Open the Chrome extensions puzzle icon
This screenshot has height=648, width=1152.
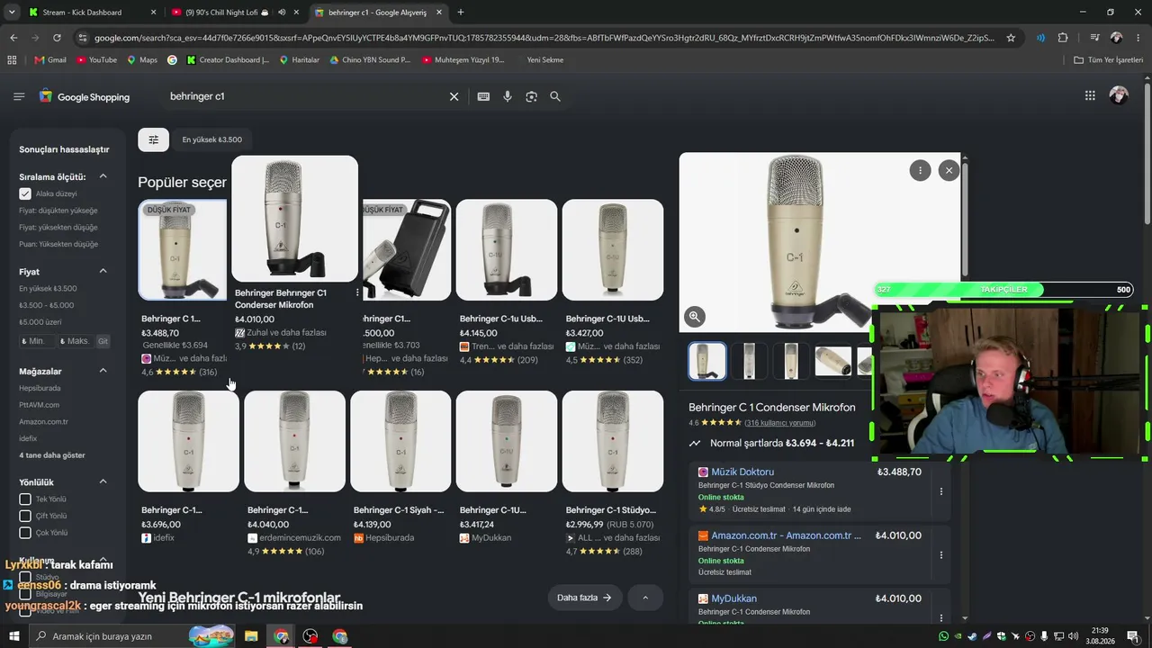tap(1063, 38)
